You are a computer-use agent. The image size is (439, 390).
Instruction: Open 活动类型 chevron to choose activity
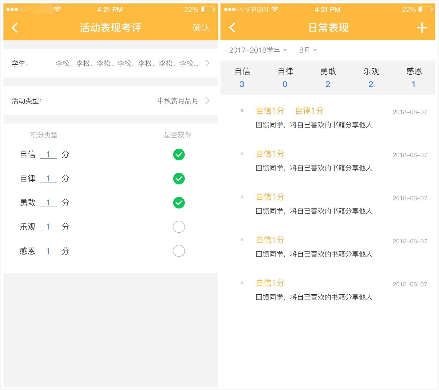click(208, 101)
